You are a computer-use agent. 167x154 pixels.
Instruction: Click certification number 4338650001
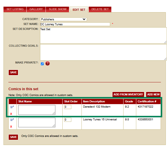(x=146, y=119)
